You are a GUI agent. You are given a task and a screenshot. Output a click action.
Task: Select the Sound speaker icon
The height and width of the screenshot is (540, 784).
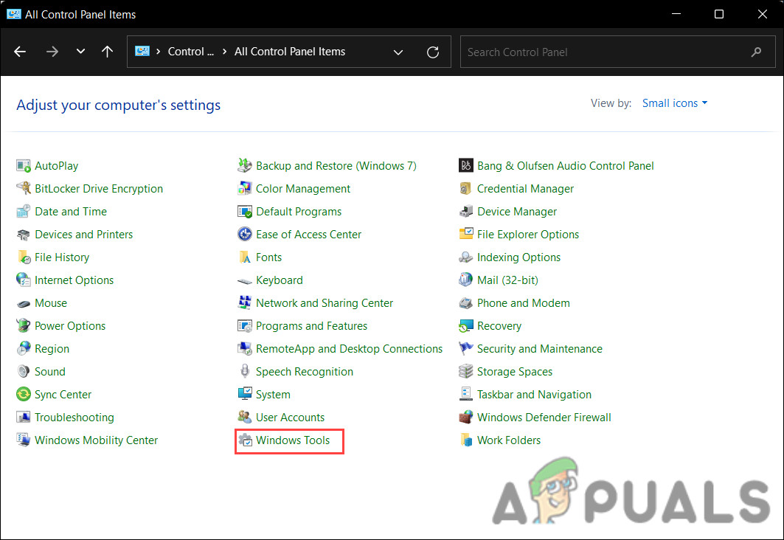tap(24, 372)
